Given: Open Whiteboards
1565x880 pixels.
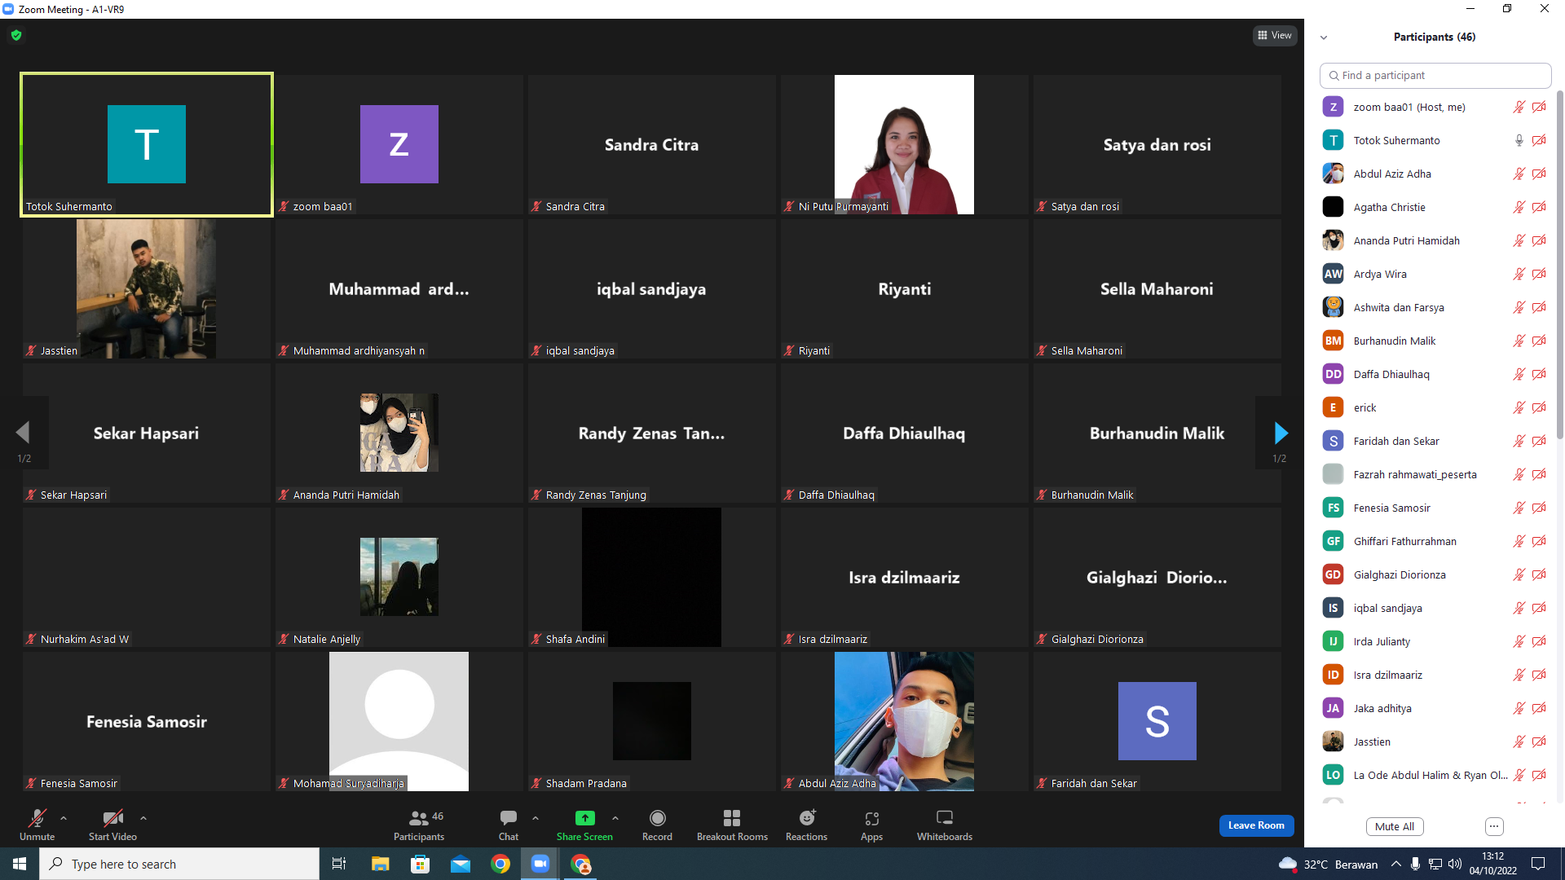Looking at the screenshot, I should pyautogui.click(x=945, y=825).
